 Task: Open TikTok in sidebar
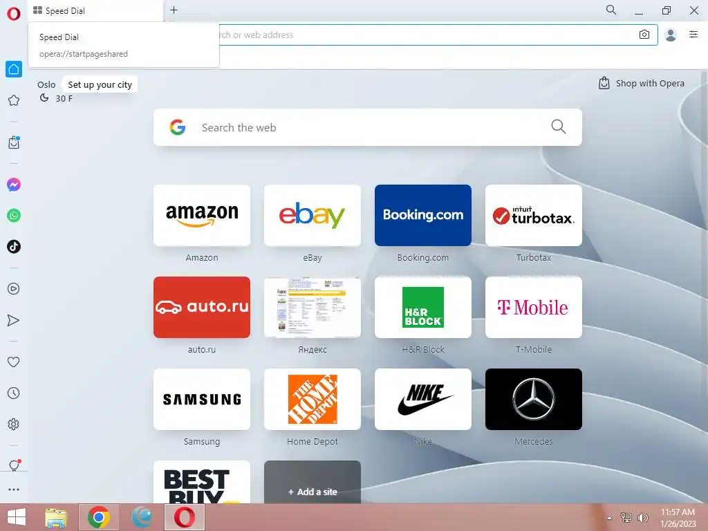(14, 247)
